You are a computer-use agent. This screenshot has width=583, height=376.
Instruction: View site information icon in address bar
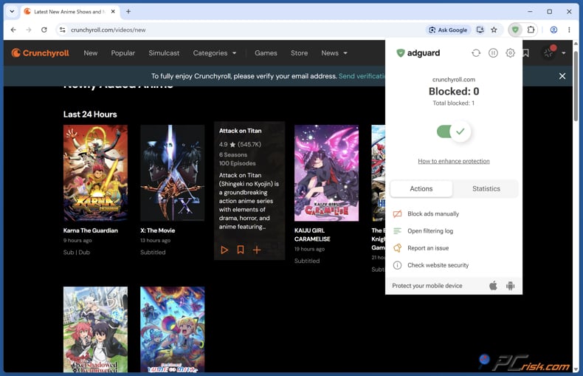(x=63, y=30)
